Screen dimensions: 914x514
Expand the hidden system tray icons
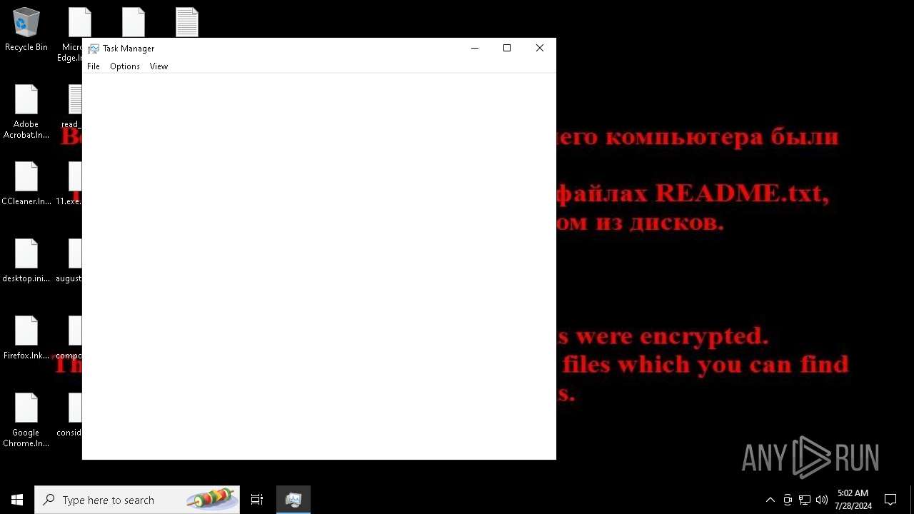pos(770,500)
